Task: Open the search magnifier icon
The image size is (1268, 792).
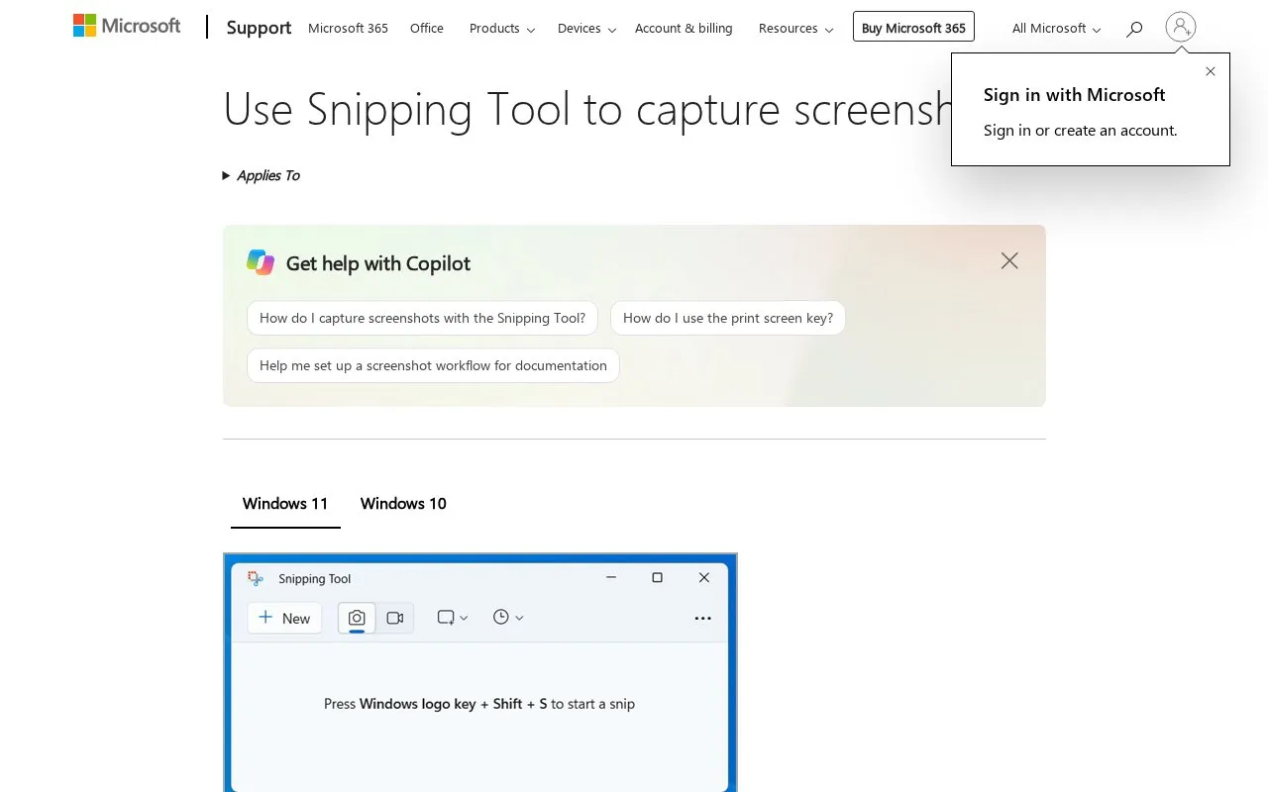Action: [1134, 29]
